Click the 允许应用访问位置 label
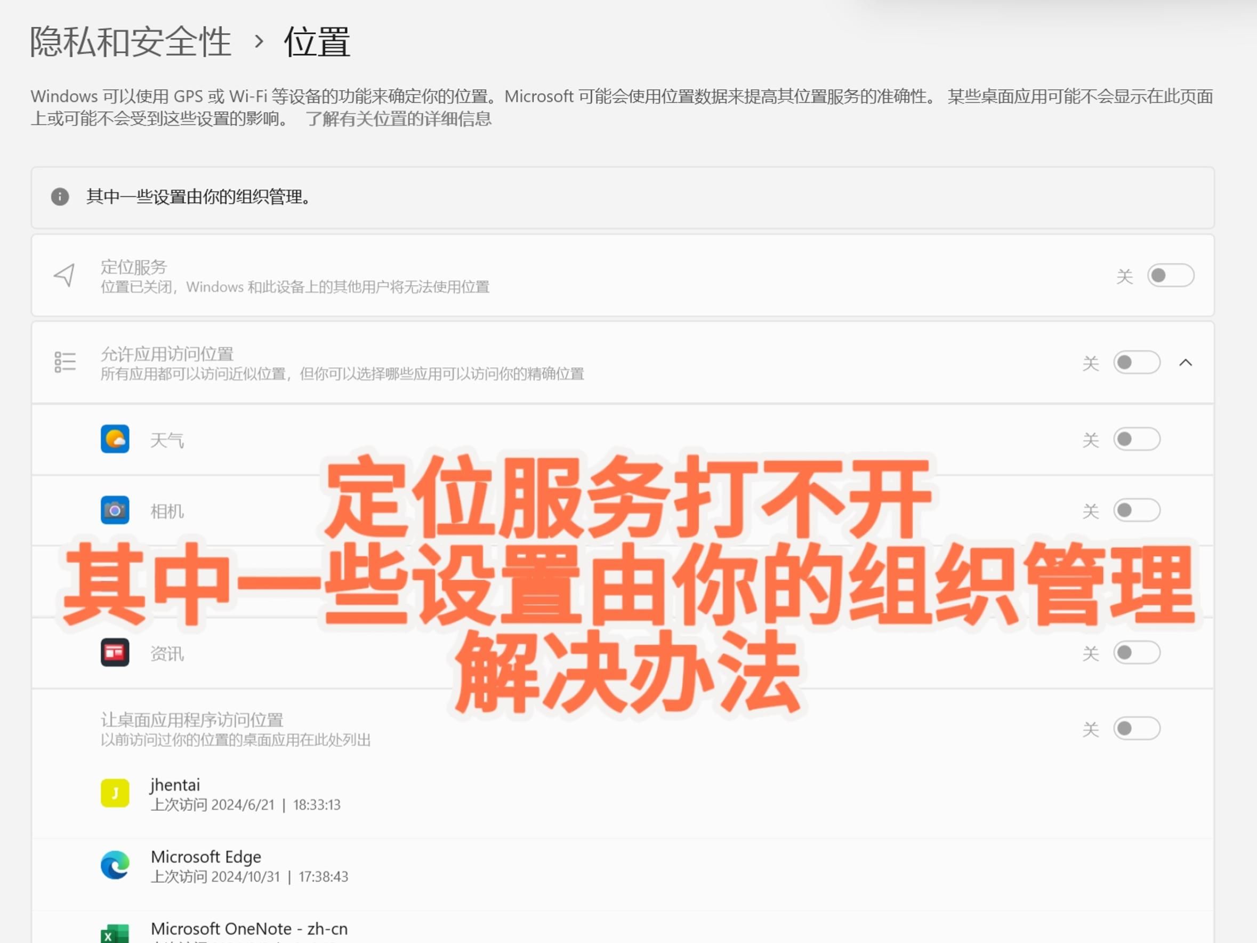 click(167, 354)
